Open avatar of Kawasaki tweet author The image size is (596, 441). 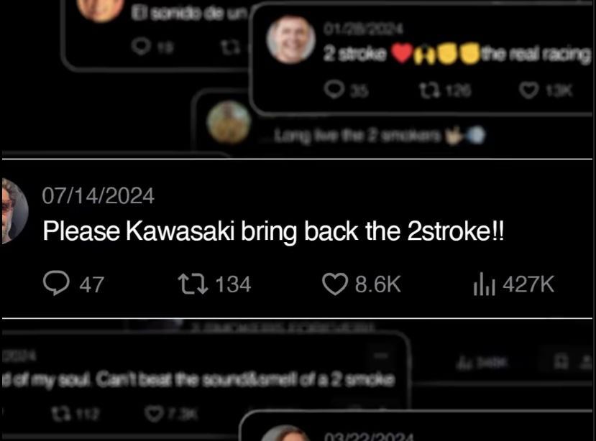[14, 211]
